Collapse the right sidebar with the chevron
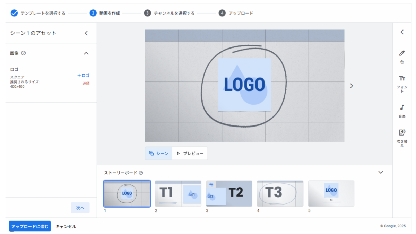This screenshot has height=234, width=416. coord(402,32)
